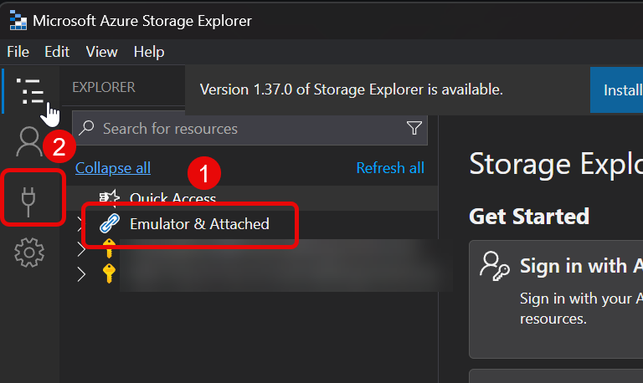
Task: Open the Help menu
Action: pos(149,52)
